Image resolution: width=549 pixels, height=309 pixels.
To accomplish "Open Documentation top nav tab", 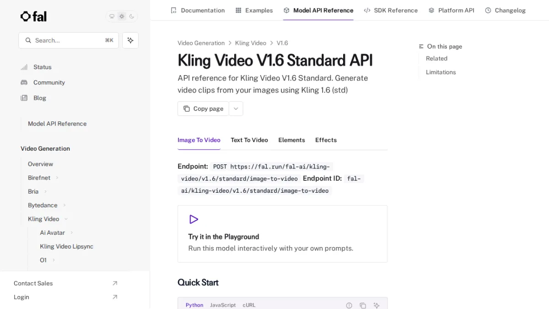I will [197, 10].
